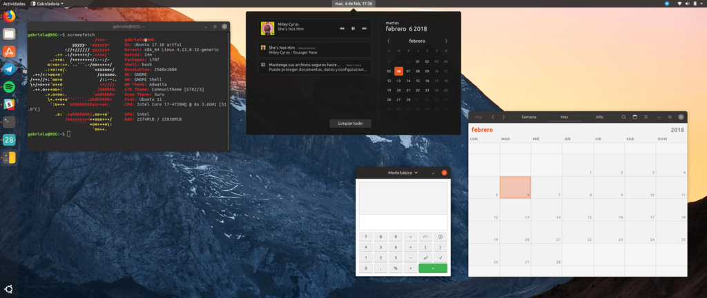Open Ubuntu Software from the dock

click(x=9, y=51)
